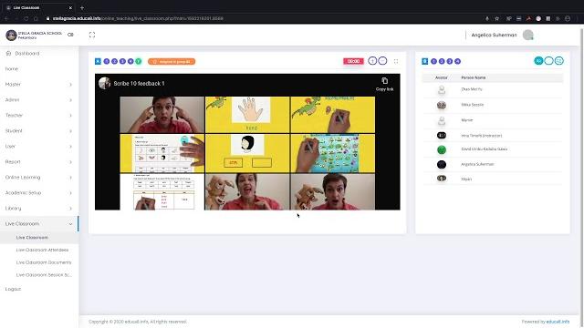Viewport: 584px width, 328px height.
Task: Click the user name Angelica Suherman in header
Action: pyautogui.click(x=494, y=35)
